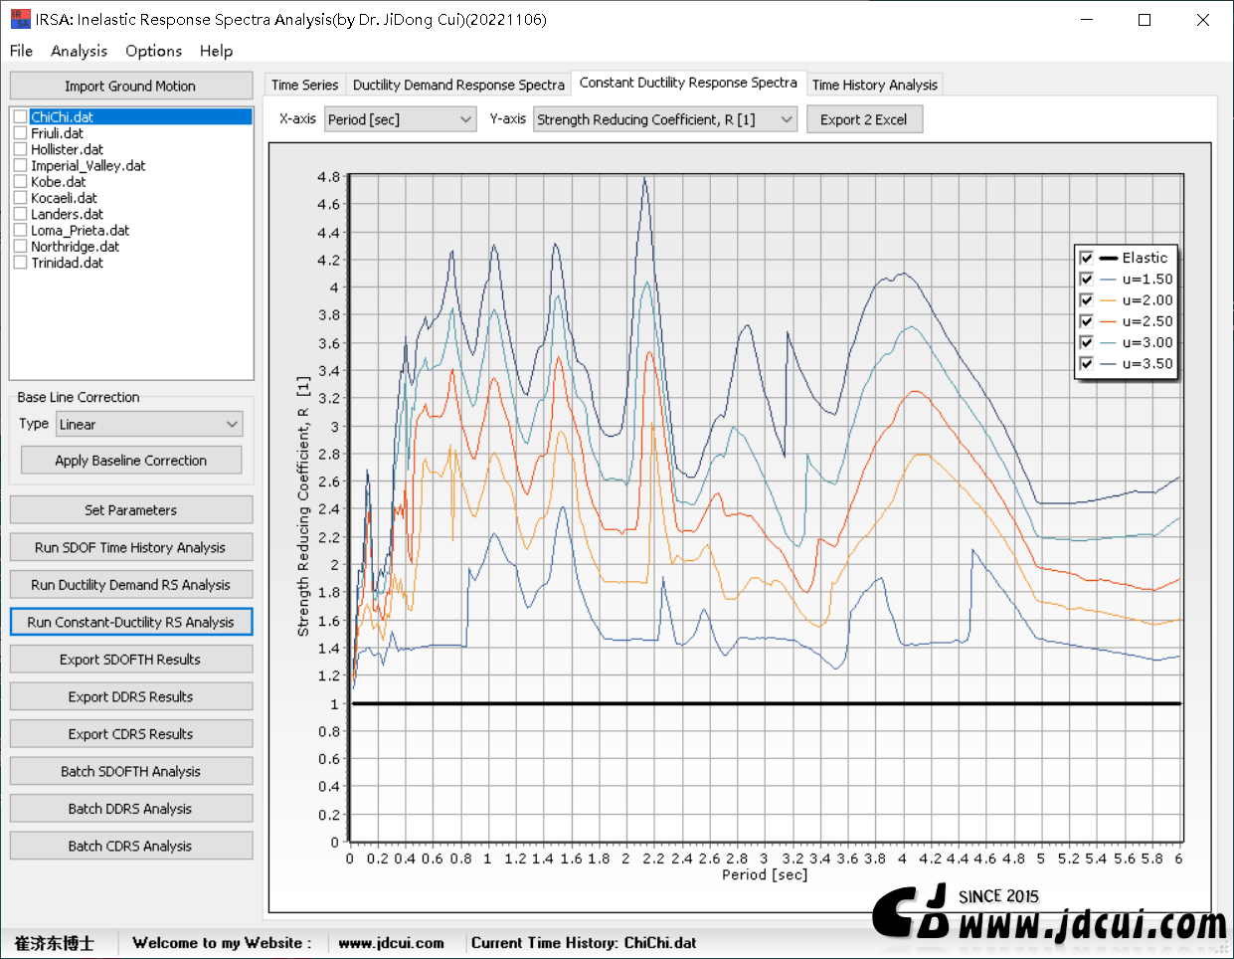
Task: Click Apply Baseline Correction button
Action: 131,461
